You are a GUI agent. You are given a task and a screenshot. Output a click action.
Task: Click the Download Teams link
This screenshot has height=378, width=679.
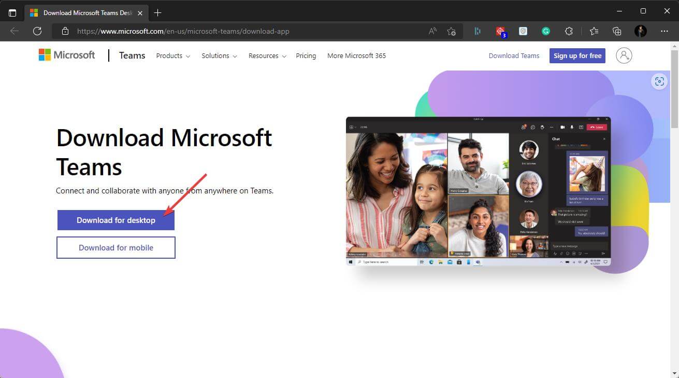pos(514,55)
